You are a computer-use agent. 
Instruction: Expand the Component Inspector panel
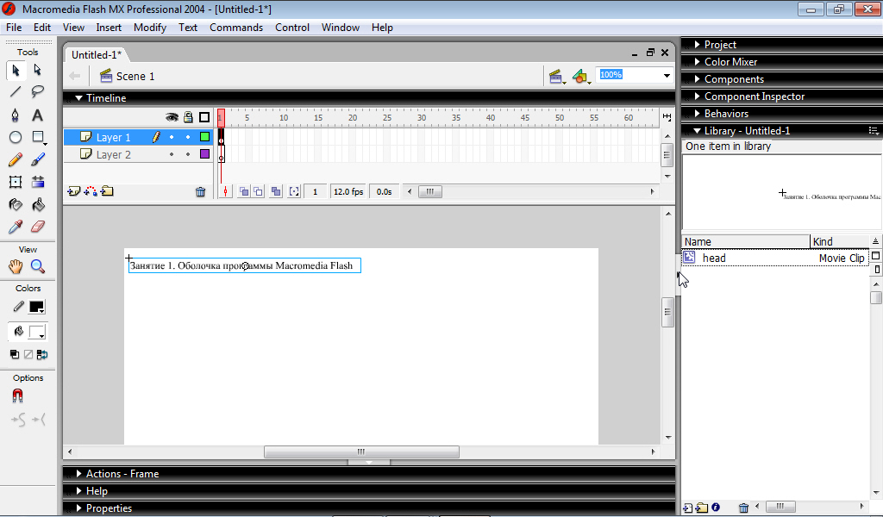coord(697,97)
